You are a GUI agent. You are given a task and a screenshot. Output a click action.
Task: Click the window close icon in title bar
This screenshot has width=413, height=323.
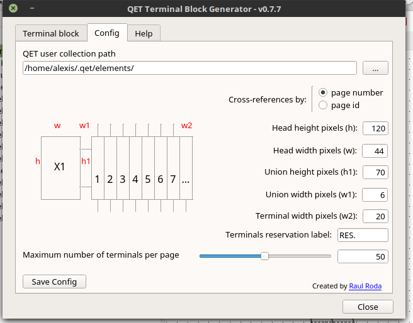[13, 8]
